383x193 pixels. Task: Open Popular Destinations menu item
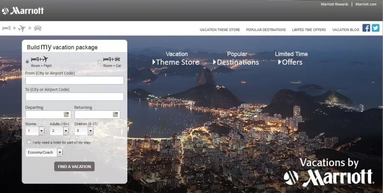[x=266, y=30]
